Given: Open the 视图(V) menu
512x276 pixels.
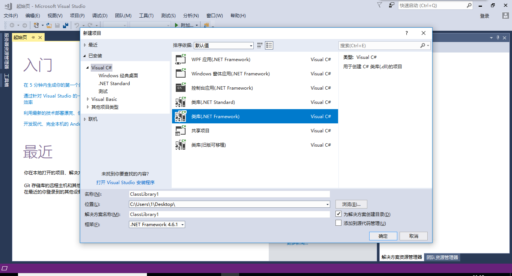Looking at the screenshot, I should point(55,16).
